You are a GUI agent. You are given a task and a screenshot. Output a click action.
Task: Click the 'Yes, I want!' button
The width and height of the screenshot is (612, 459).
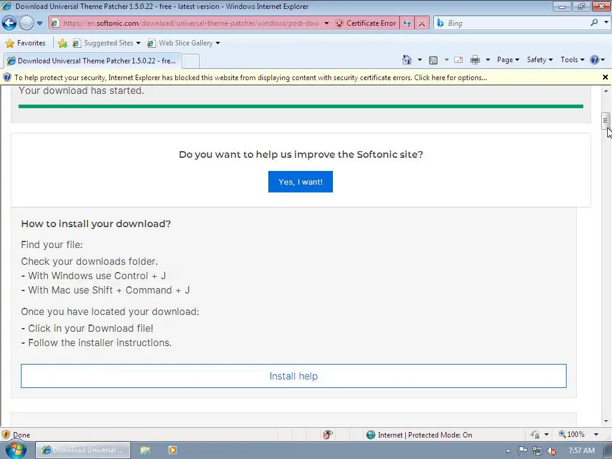[301, 182]
